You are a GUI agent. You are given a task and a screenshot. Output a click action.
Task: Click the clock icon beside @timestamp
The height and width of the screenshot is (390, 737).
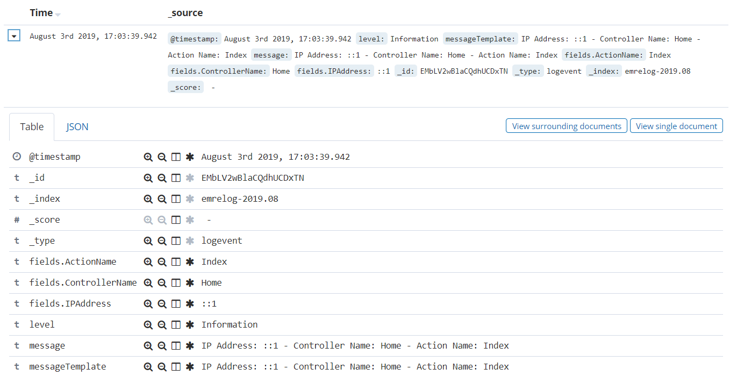pos(16,157)
